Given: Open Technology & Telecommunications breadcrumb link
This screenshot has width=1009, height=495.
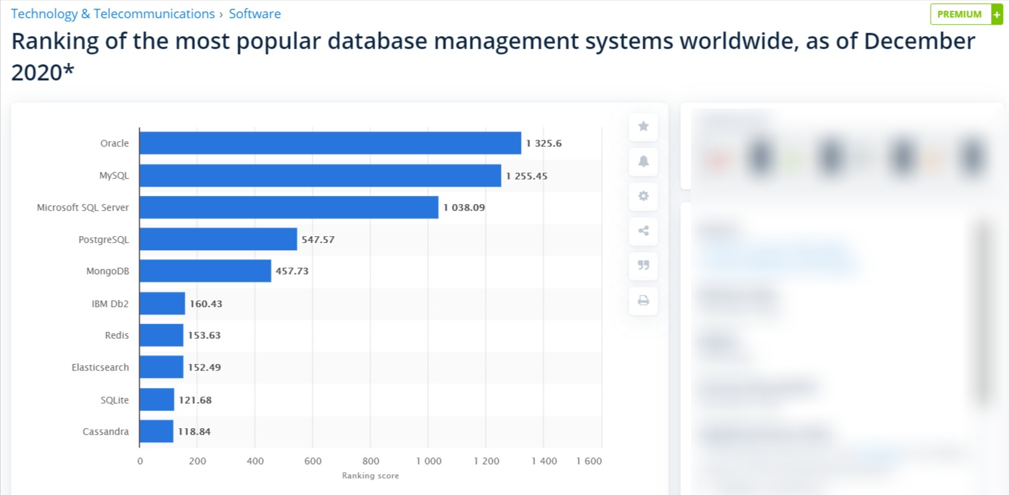Looking at the screenshot, I should pos(113,13).
